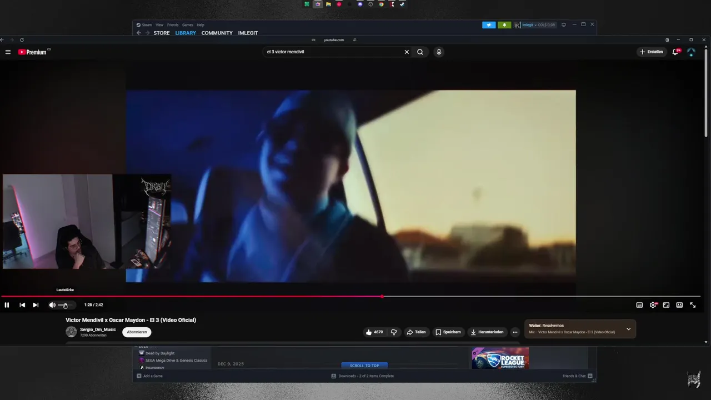Open the IMLEGIT profile tab in Steam

[248, 33]
